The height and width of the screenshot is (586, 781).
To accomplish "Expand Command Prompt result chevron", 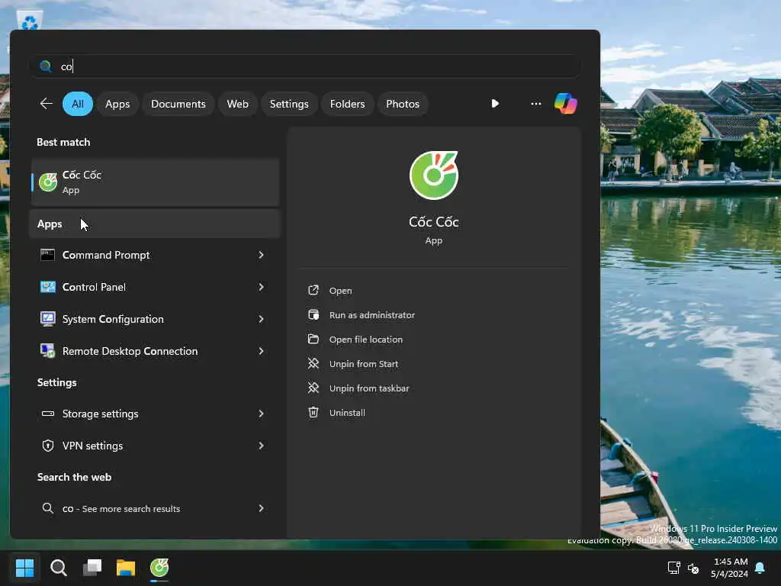I will 261,255.
